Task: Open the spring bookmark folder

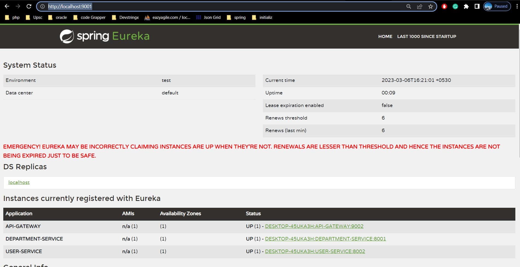Action: tap(236, 17)
